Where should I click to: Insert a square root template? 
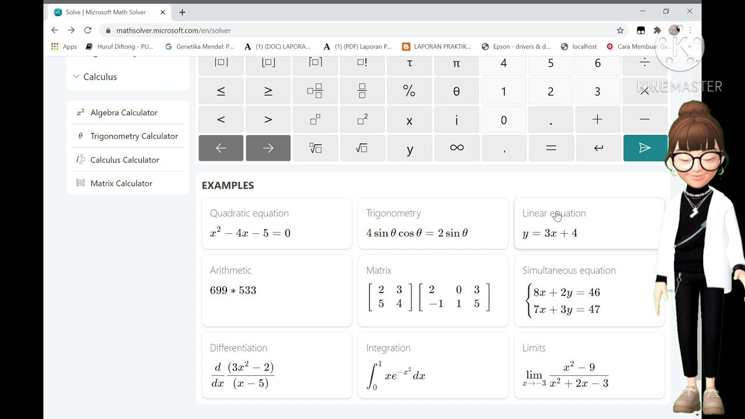362,148
